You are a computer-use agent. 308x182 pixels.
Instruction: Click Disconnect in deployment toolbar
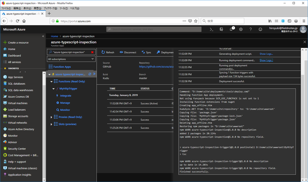pyautogui.click(x=128, y=52)
